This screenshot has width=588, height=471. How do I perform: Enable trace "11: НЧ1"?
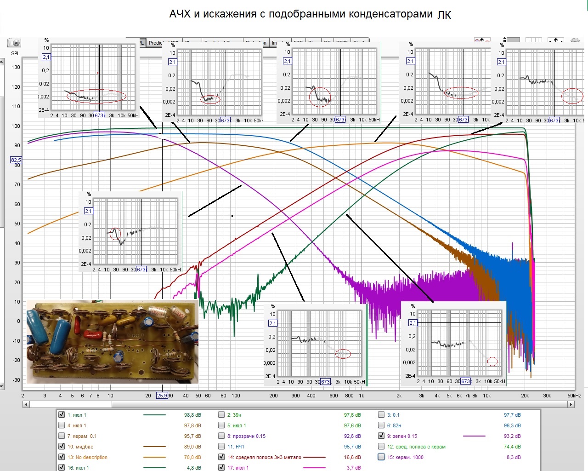coord(221,447)
